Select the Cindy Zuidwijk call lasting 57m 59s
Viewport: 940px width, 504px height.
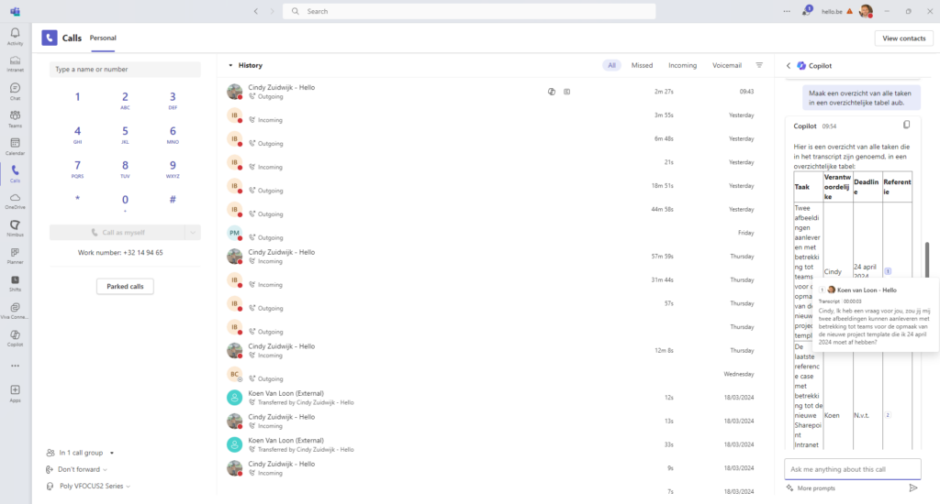point(496,257)
